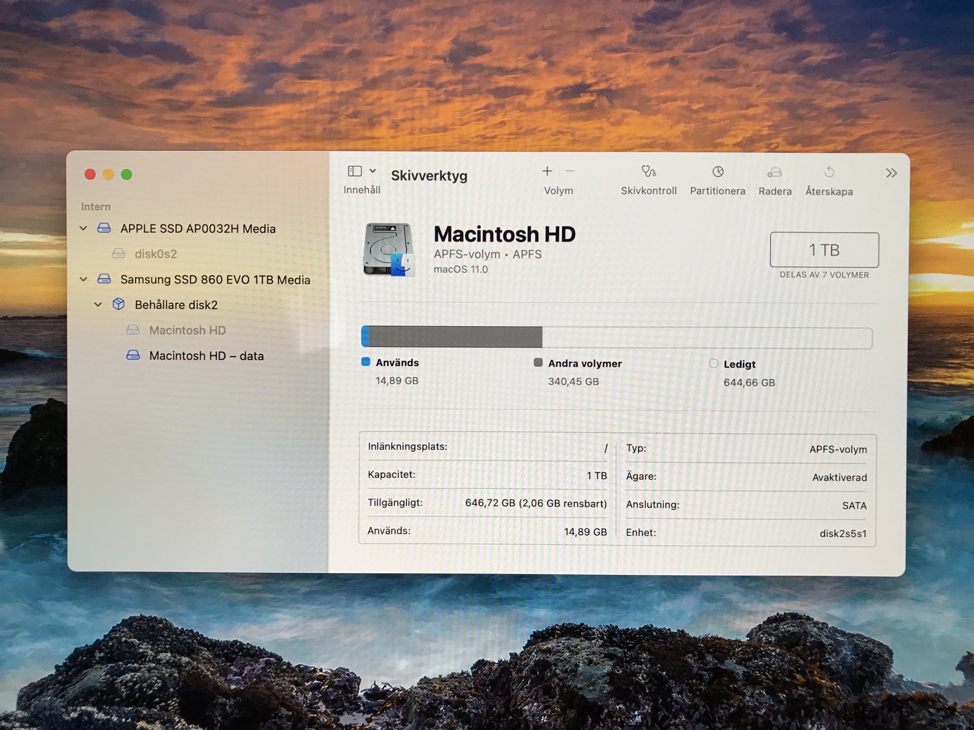Show more toolbar items via chevrons
974x730 pixels.
point(891,173)
